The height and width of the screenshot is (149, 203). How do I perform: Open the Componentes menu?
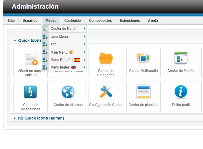tap(100, 21)
